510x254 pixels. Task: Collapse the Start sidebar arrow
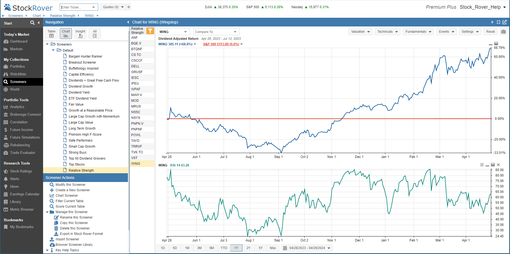pos(39,23)
